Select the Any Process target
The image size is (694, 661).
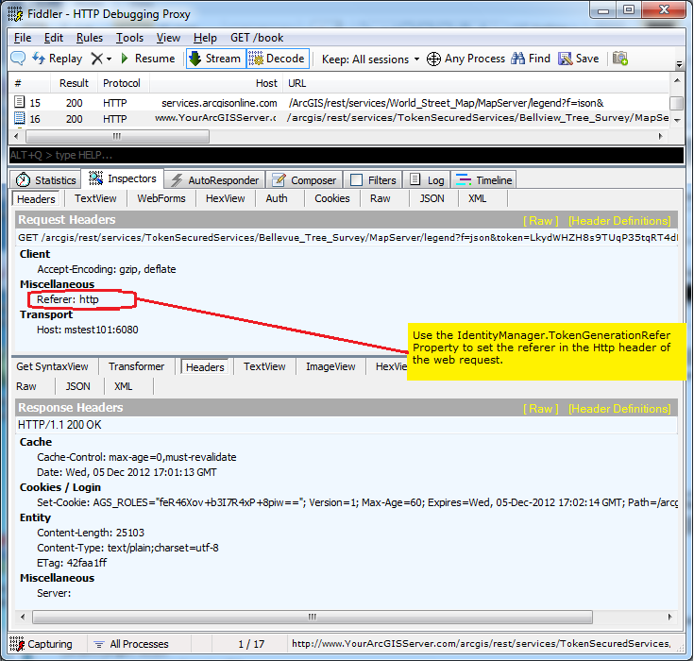click(x=465, y=59)
